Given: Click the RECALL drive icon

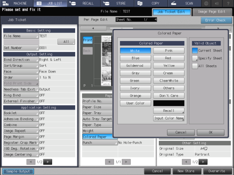Looking at the screenshot, I should (x=72, y=3).
